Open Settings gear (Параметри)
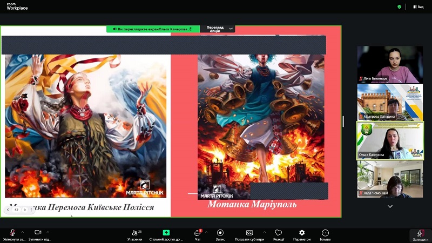This screenshot has height=243, width=432. (302, 235)
